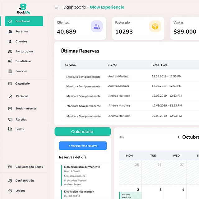Go to previous month with left chevron

coord(178,137)
